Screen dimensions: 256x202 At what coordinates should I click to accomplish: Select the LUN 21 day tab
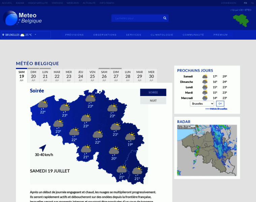tap(45, 76)
